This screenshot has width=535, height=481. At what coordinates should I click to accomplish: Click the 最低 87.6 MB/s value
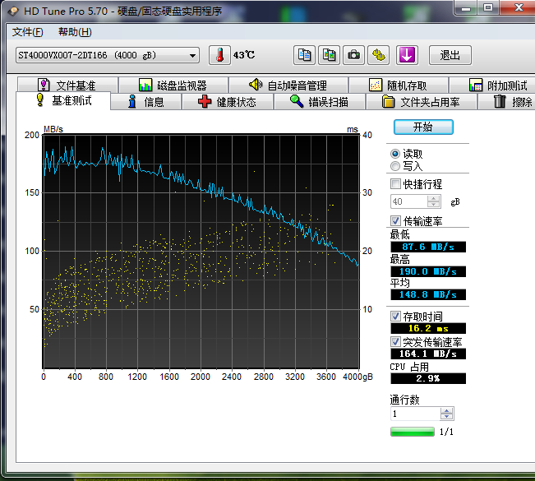428,247
